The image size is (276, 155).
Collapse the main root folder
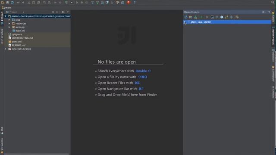[x=6, y=16]
